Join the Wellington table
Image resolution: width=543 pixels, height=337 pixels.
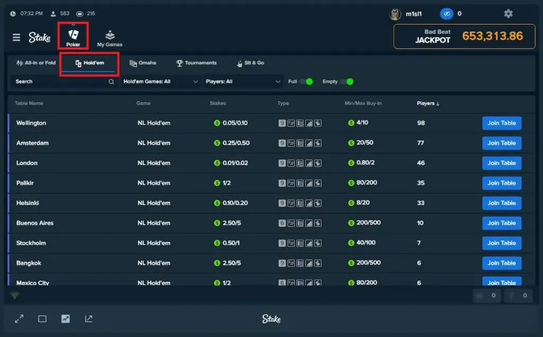pyautogui.click(x=502, y=123)
